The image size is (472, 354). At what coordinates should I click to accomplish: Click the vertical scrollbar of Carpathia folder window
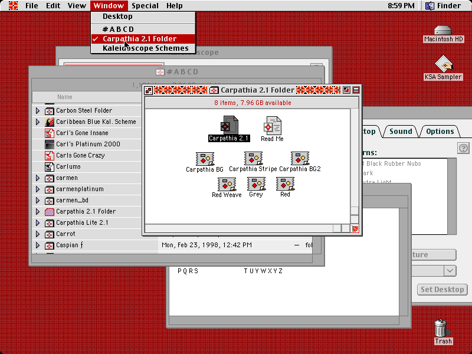[x=355, y=166]
